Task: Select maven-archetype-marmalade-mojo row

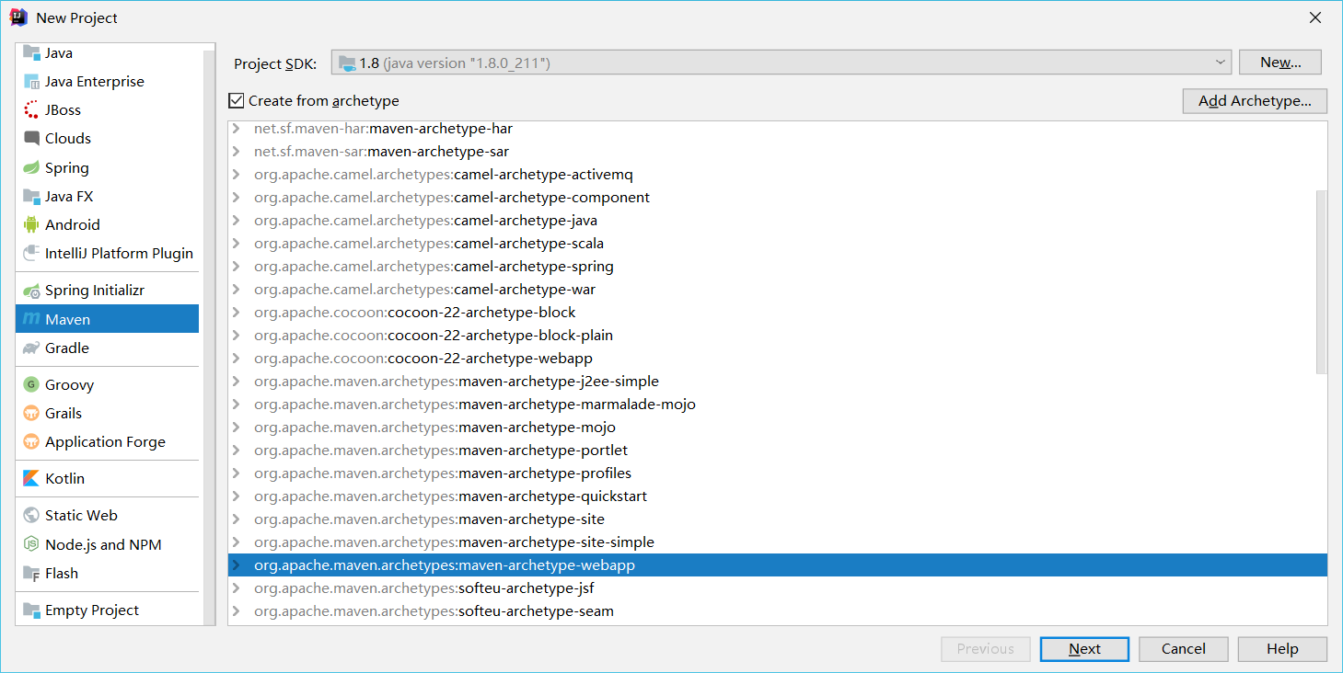Action: click(778, 405)
